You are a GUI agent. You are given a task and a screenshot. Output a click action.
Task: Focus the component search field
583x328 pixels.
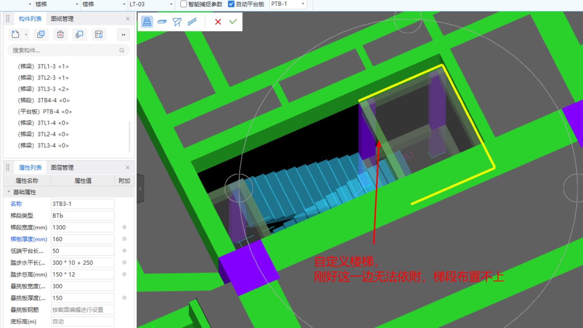click(x=68, y=50)
